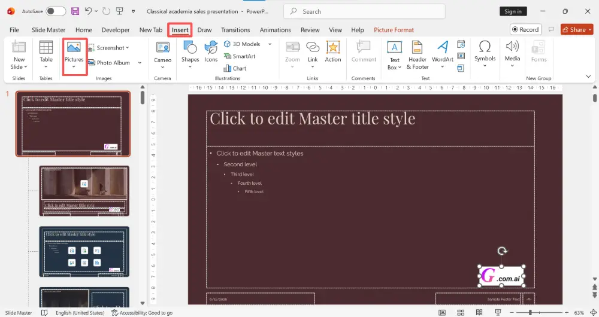The height and width of the screenshot is (317, 599).
Task: Click the Link icon
Action: point(313,48)
